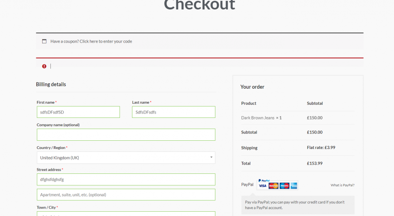
Task: Click the 'Flat rate: £3.99' shipping text
Action: (321, 148)
